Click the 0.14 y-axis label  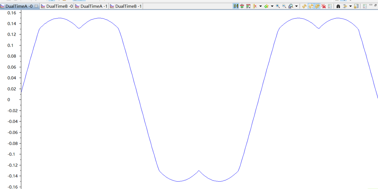[x=12, y=24]
